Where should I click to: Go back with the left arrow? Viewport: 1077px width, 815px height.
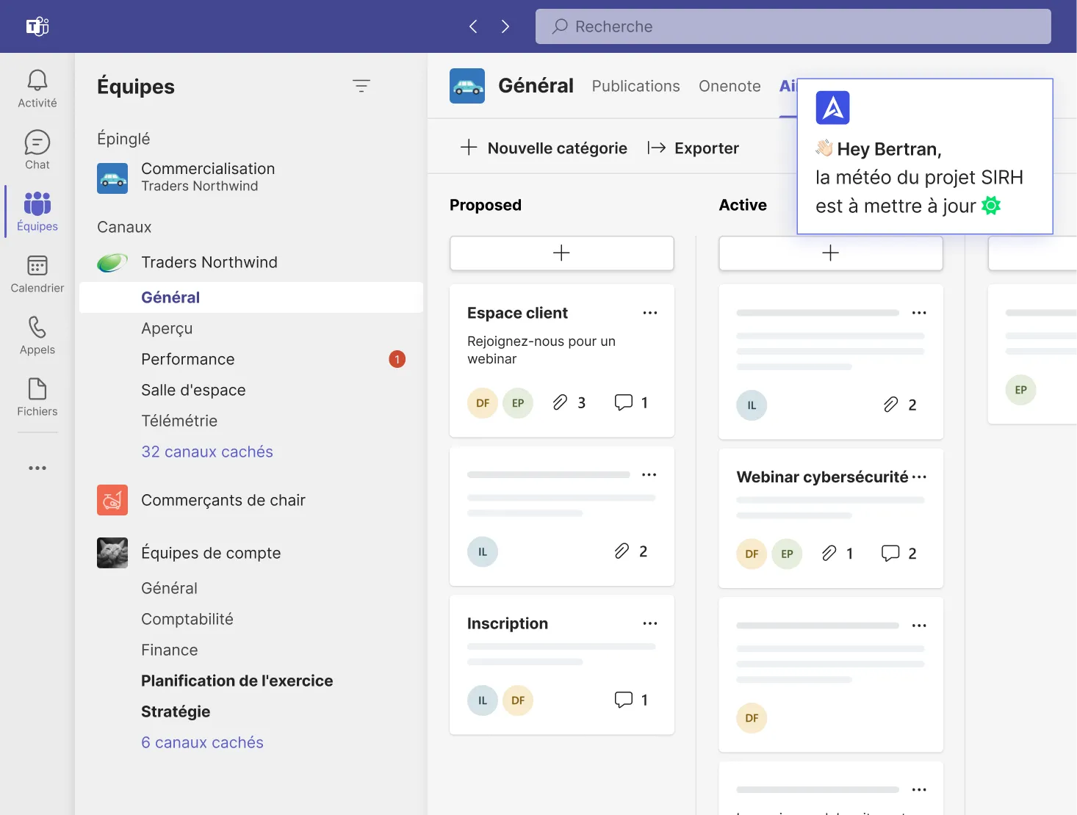click(473, 26)
